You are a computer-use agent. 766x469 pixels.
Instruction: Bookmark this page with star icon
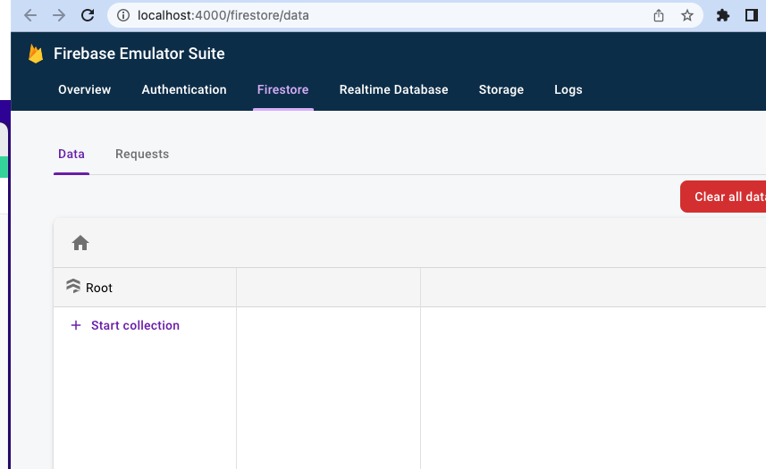pos(687,15)
